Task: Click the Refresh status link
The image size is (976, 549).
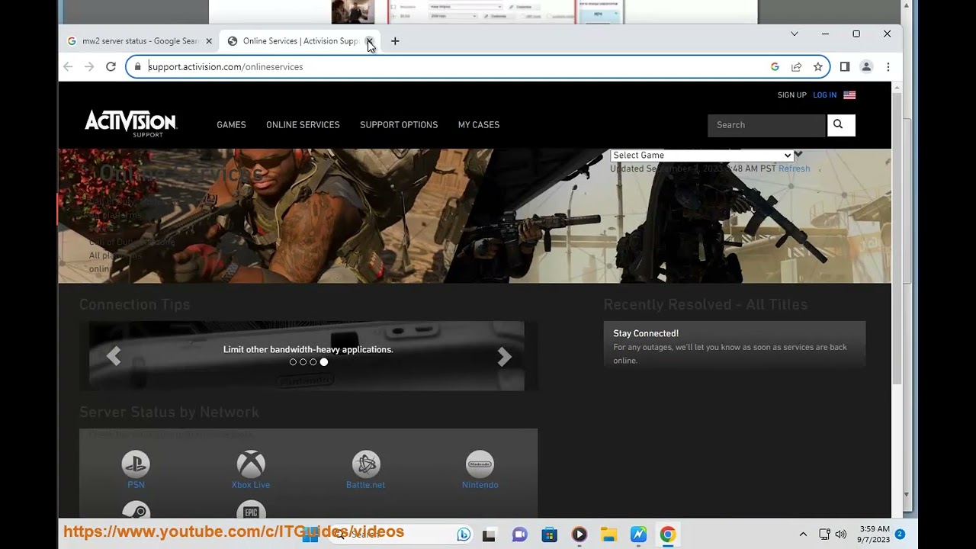Action: [794, 169]
